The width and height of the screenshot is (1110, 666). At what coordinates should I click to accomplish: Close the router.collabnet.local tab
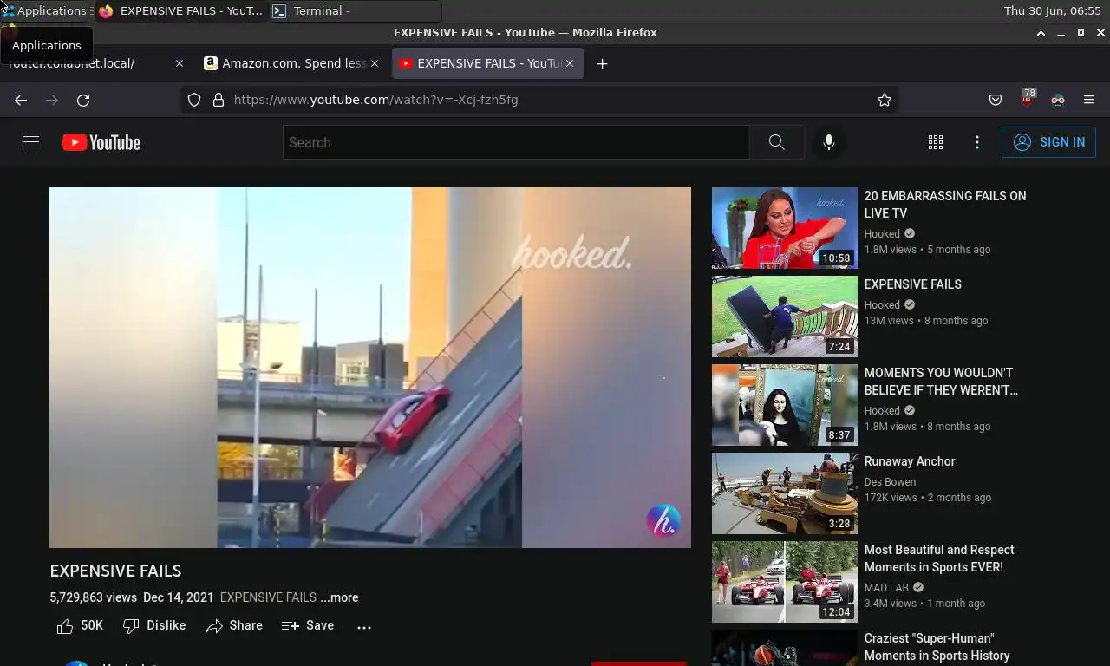180,63
